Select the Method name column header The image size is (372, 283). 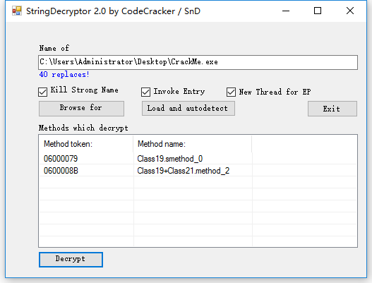(x=193, y=144)
